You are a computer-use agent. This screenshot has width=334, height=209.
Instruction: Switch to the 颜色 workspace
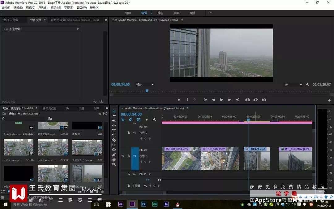[160, 13]
